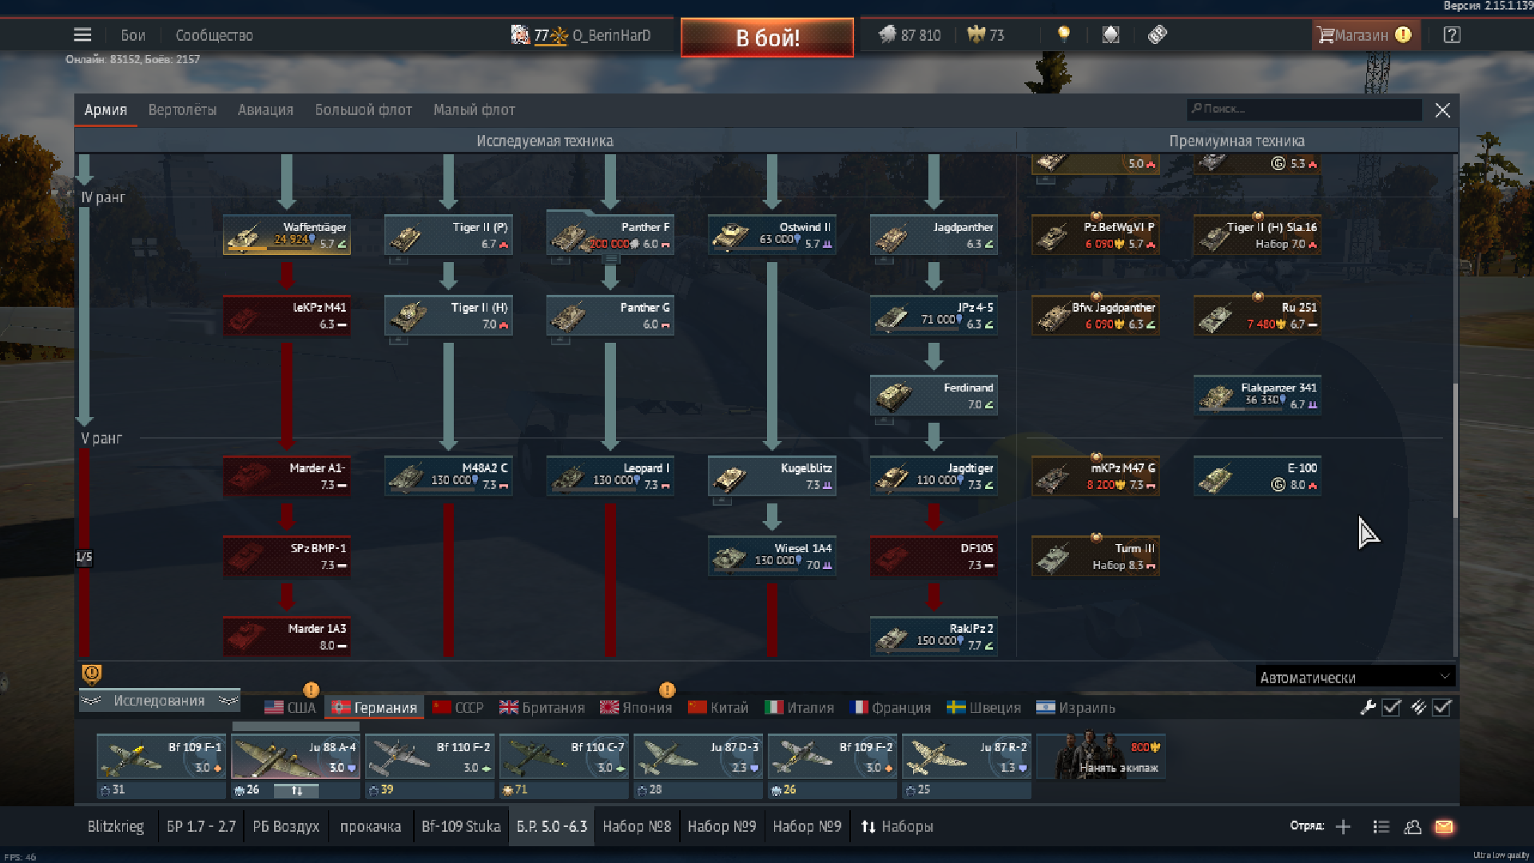The image size is (1534, 863).
Task: Select the Tiger II (H) card
Action: coord(448,316)
